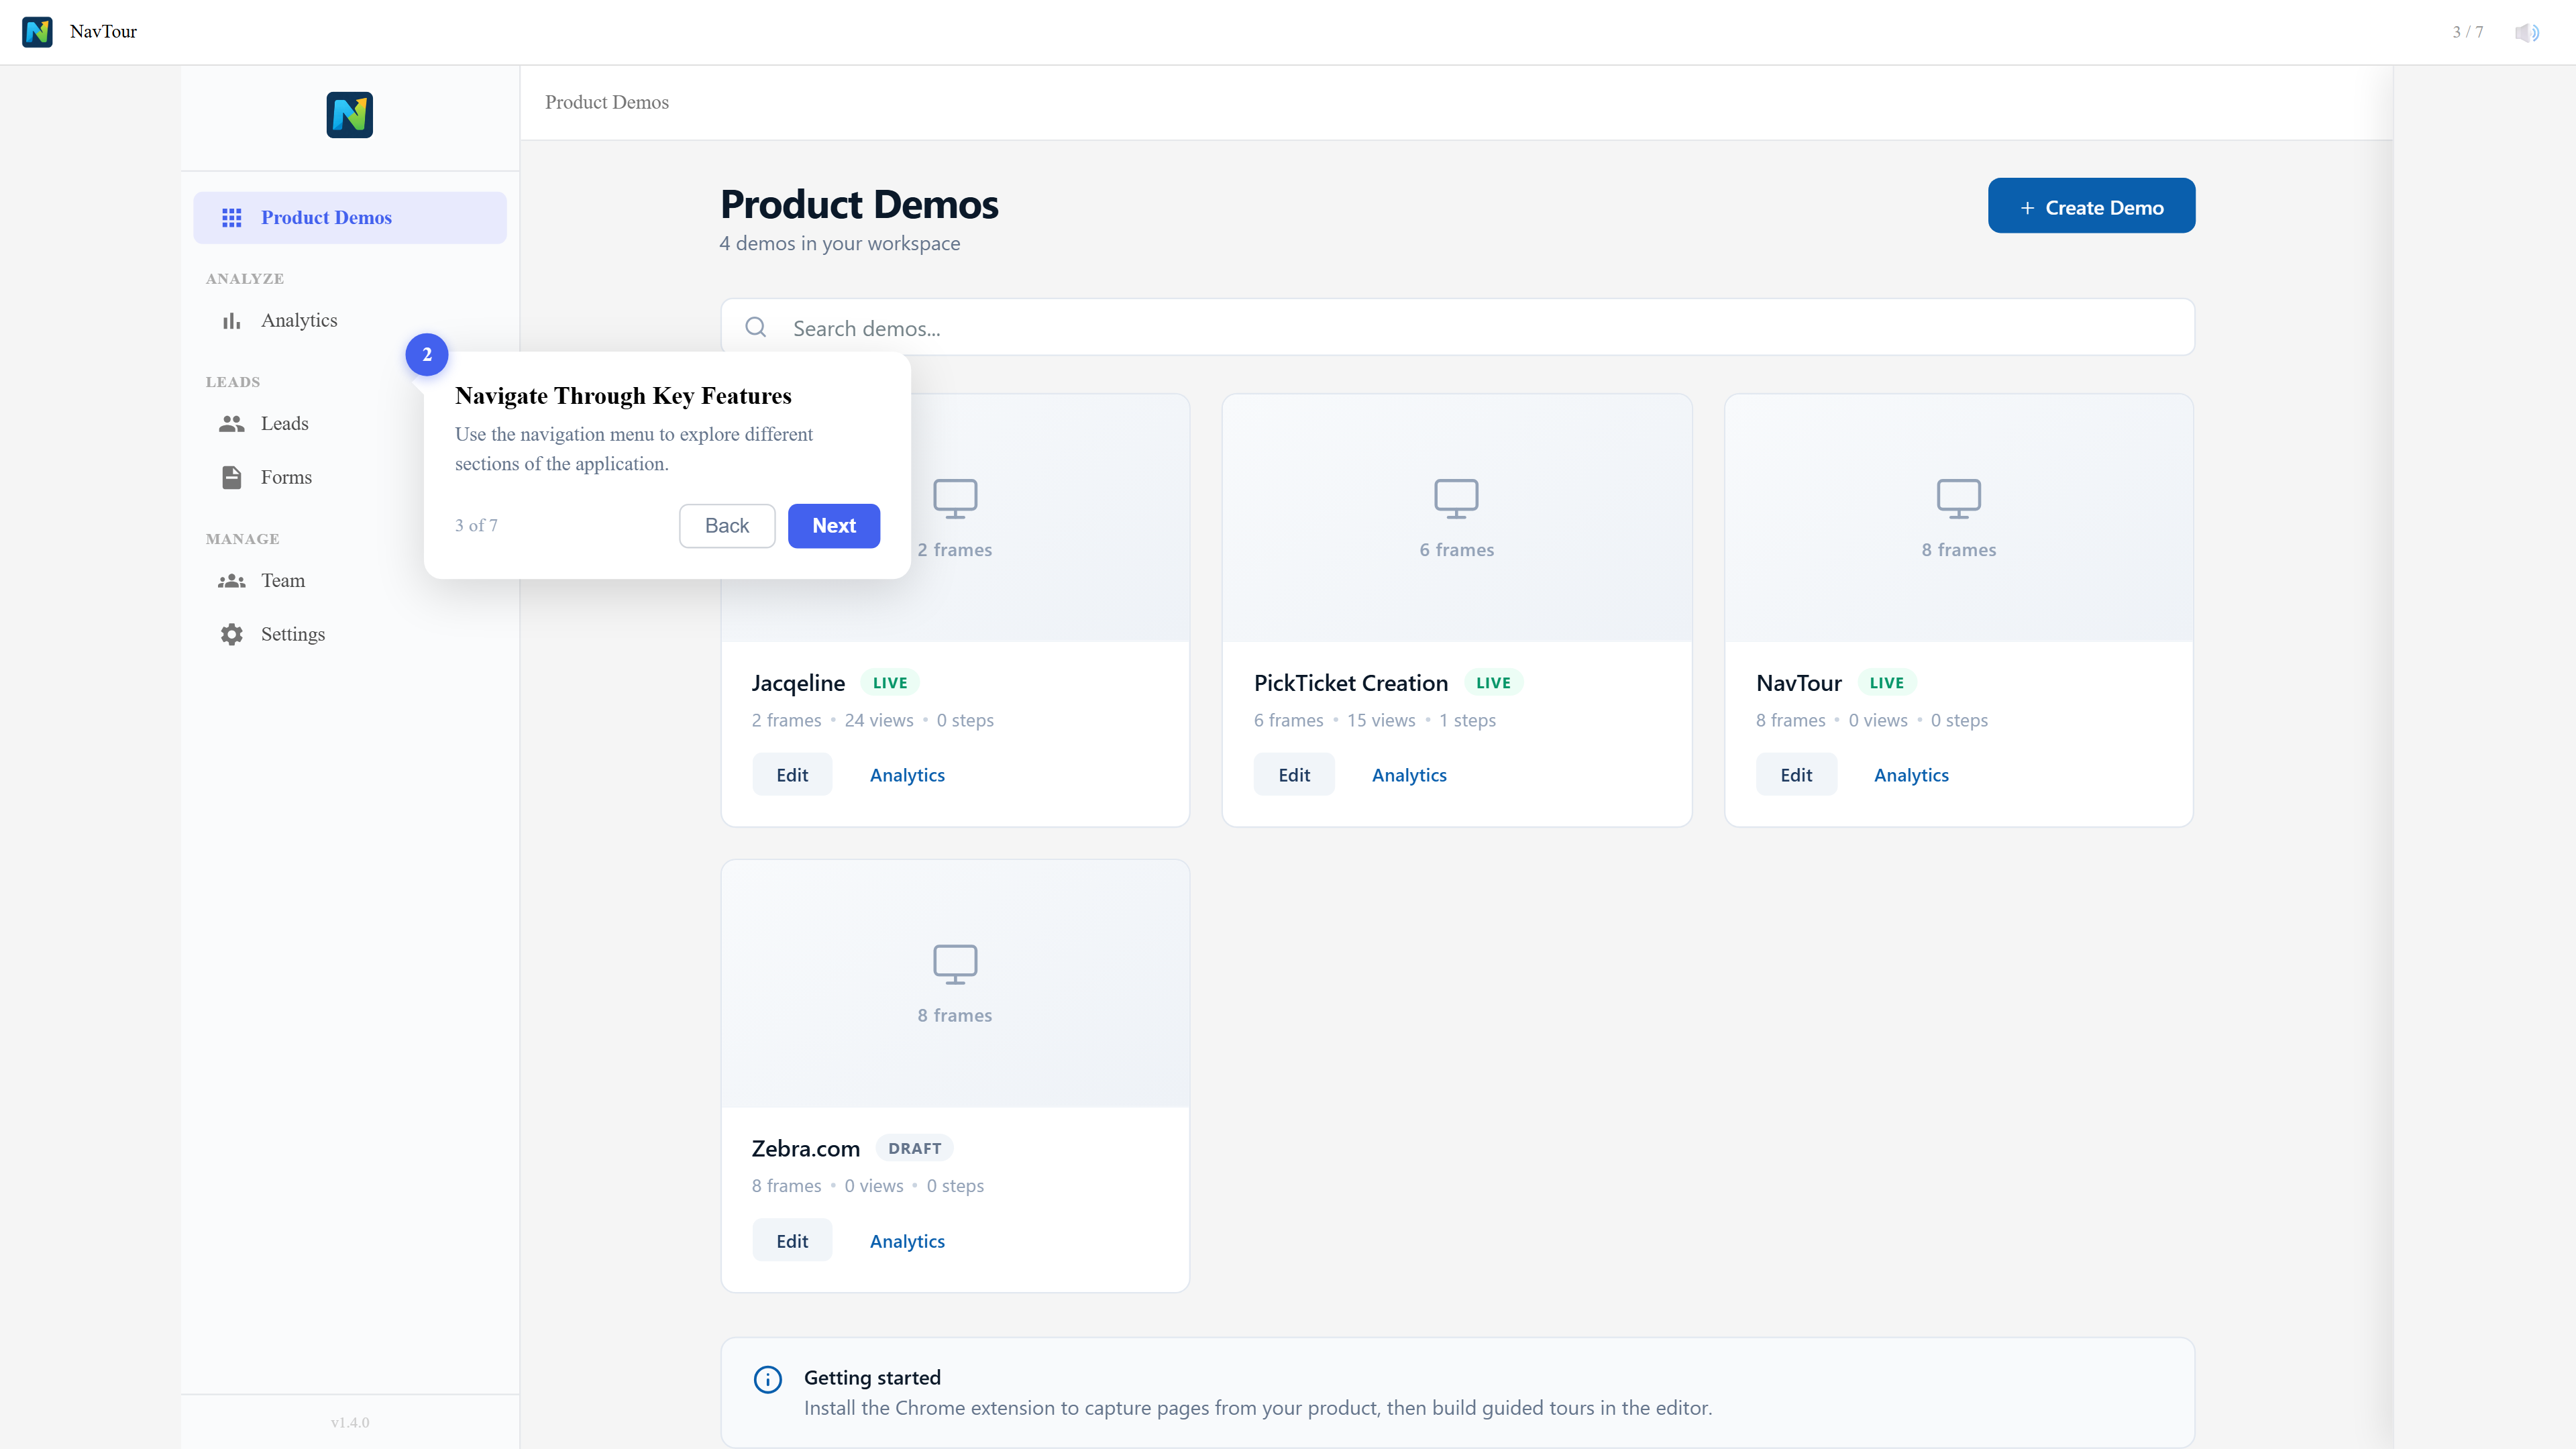Click the Settings gear icon

coord(232,634)
